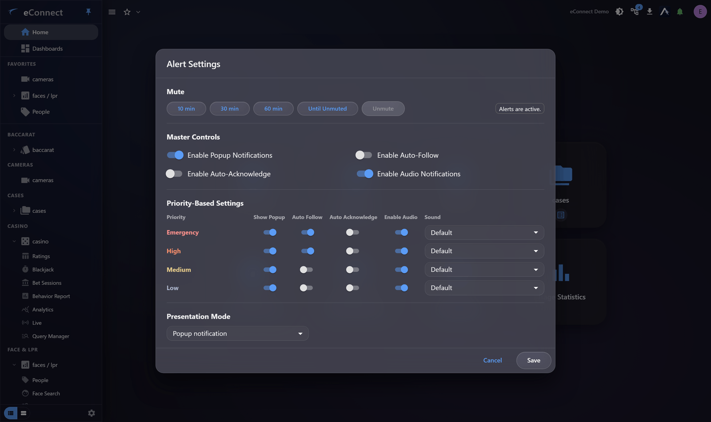
Task: Click the casino dice icon
Action: point(25,241)
